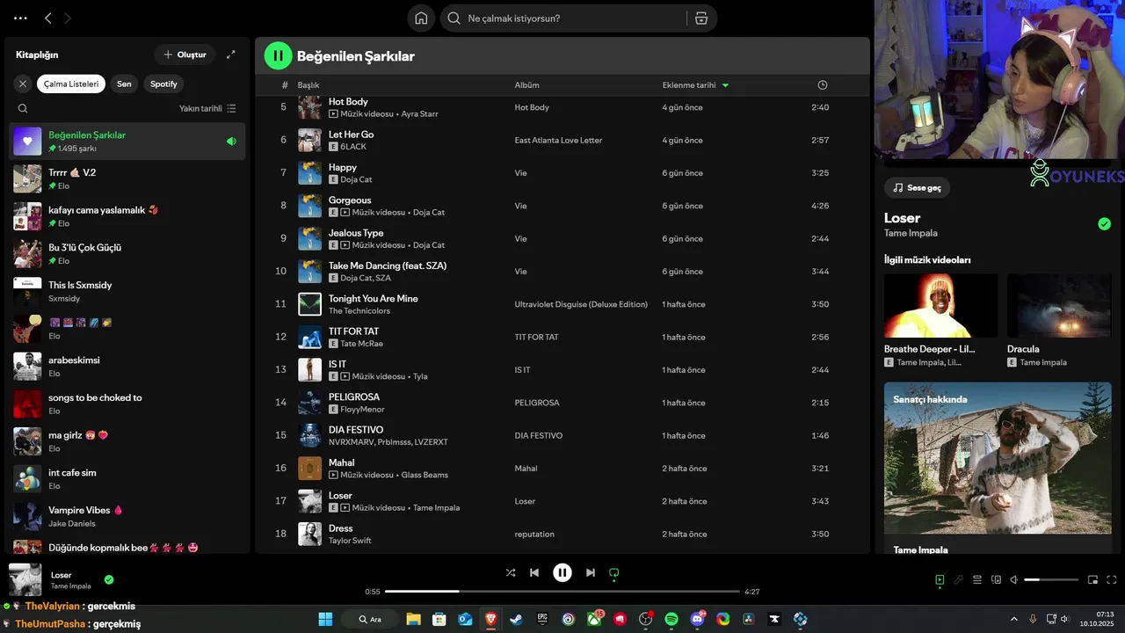Viewport: 1125px width, 633px height.
Task: Adjust the volume slider
Action: tap(1051, 580)
